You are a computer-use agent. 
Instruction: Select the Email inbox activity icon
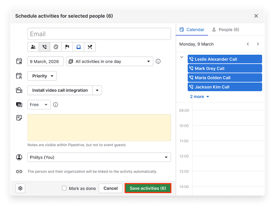[x=78, y=47]
